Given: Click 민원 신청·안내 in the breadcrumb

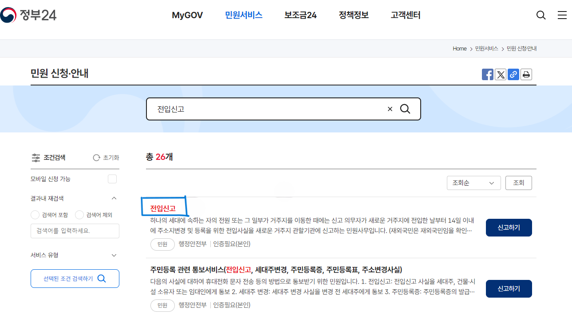Looking at the screenshot, I should click(521, 49).
